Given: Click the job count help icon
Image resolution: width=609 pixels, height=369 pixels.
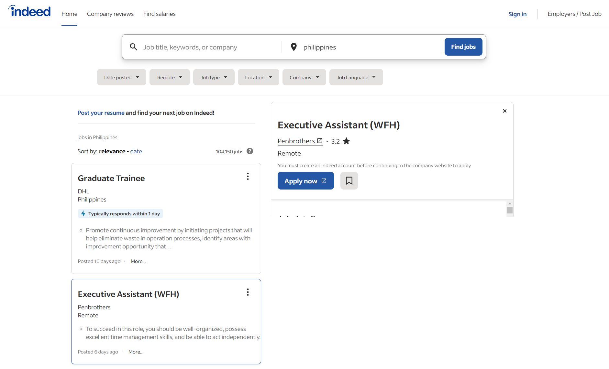Looking at the screenshot, I should [x=250, y=151].
